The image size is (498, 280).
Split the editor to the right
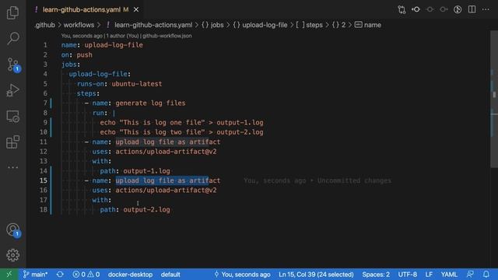tap(472, 9)
